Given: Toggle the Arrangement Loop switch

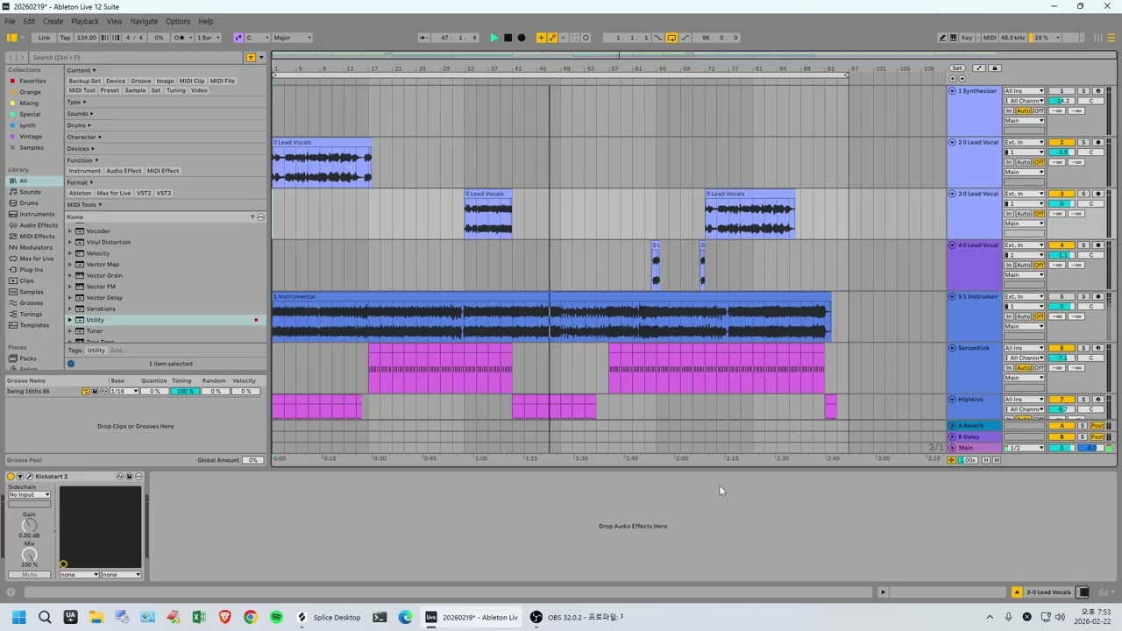Looking at the screenshot, I should pyautogui.click(x=671, y=38).
